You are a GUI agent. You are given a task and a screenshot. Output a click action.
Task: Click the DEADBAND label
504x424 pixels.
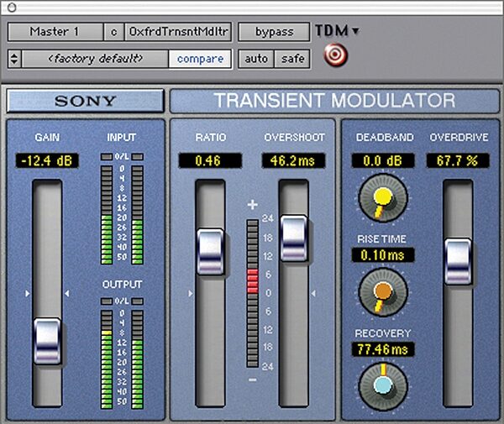tap(385, 138)
